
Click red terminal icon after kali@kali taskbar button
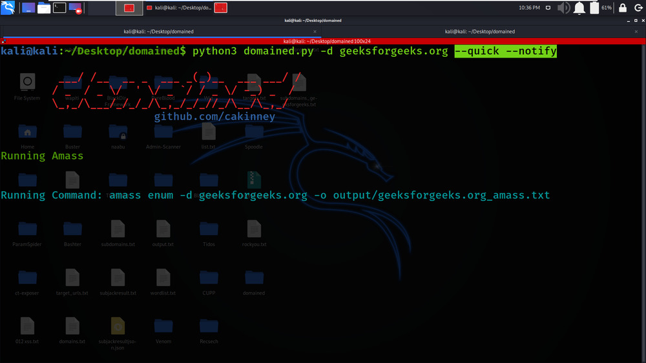click(x=221, y=8)
